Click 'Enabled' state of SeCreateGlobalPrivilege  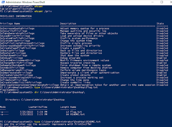coord(161,75)
